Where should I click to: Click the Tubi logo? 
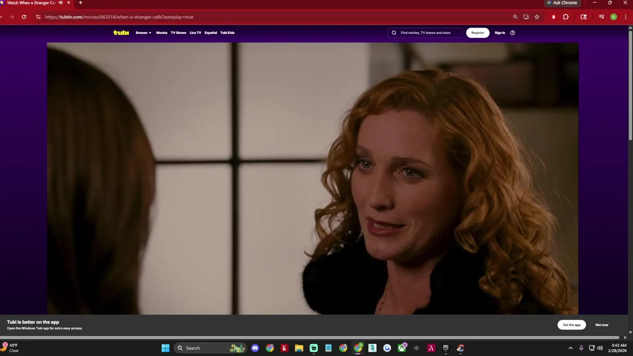121,33
